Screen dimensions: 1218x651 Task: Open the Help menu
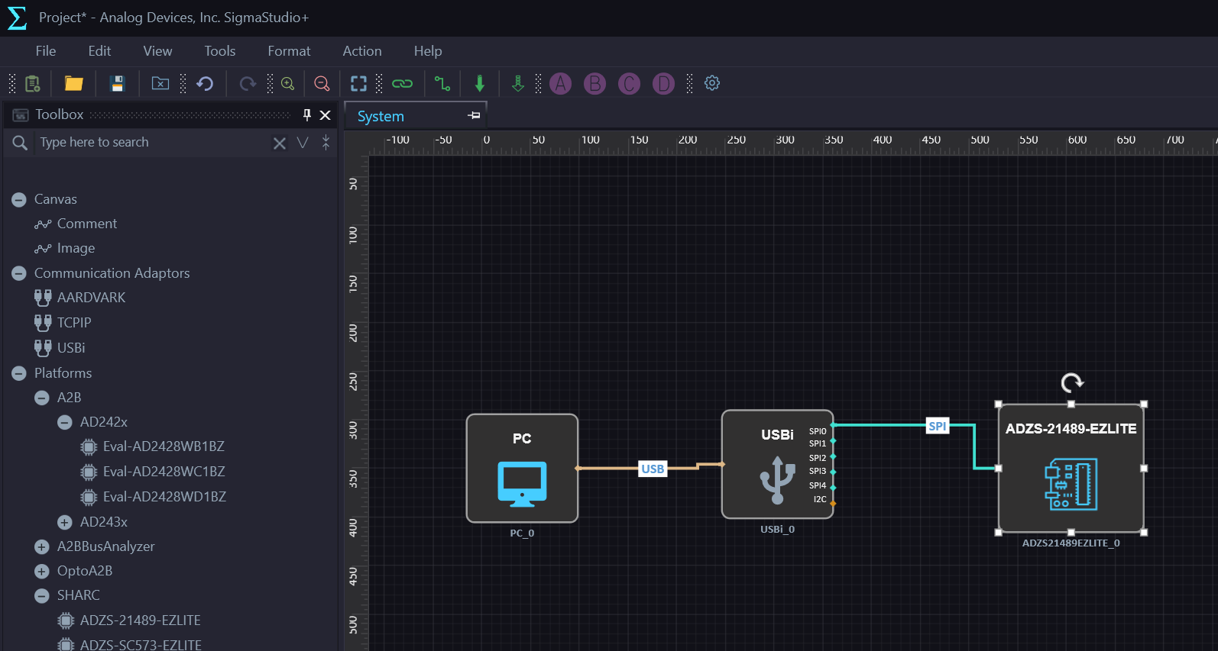pyautogui.click(x=428, y=51)
